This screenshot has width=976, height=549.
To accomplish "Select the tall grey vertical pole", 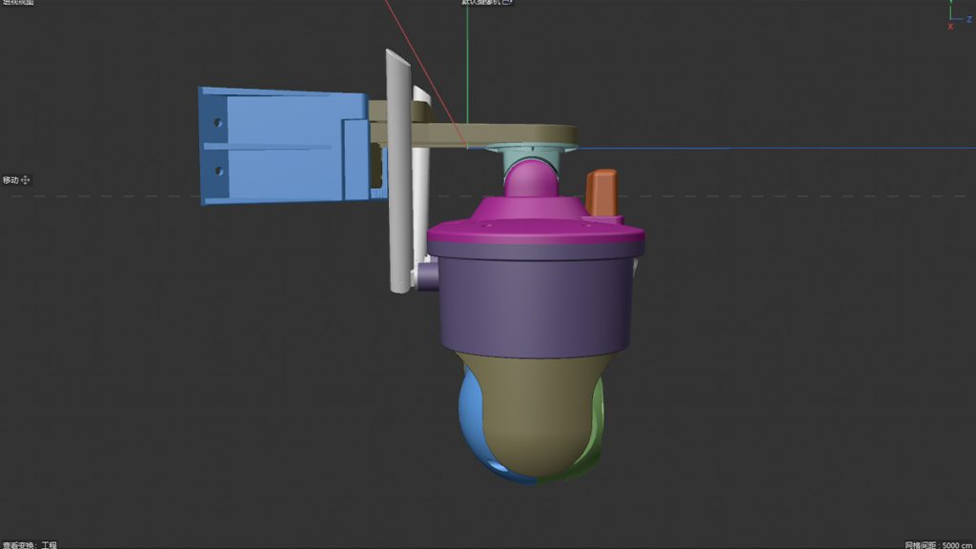I will (x=399, y=172).
